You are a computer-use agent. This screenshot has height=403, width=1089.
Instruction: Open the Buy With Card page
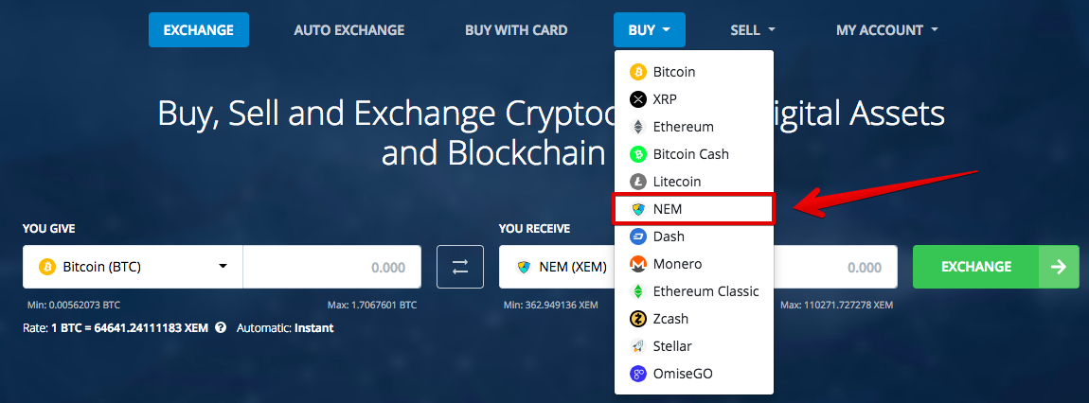pyautogui.click(x=516, y=30)
